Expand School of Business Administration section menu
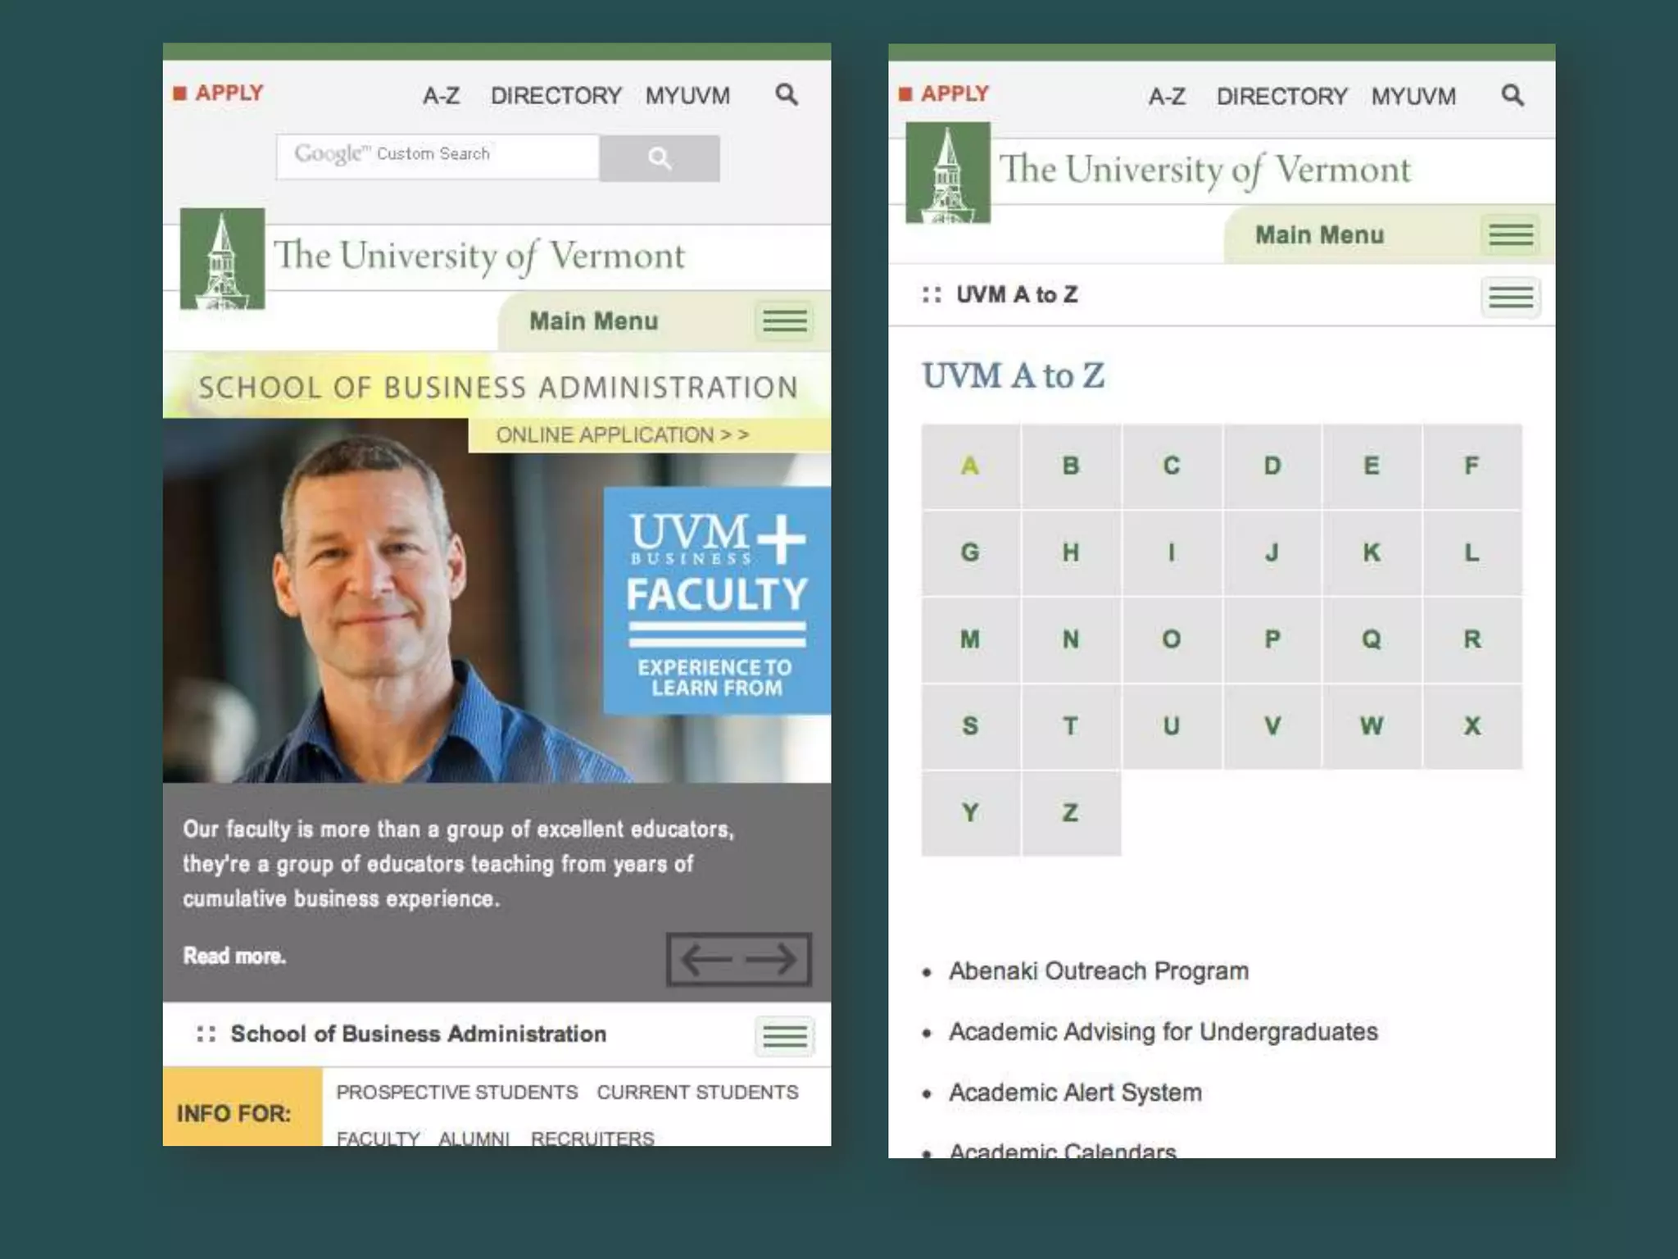Image resolution: width=1678 pixels, height=1259 pixels. [x=784, y=1036]
